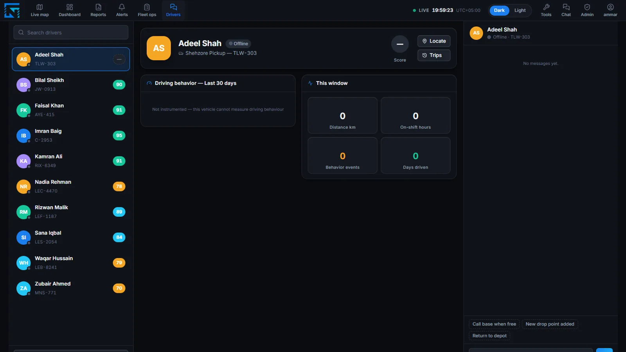This screenshot has height=352, width=626.
Task: Select driver Faisal Khan
Action: pos(71,110)
